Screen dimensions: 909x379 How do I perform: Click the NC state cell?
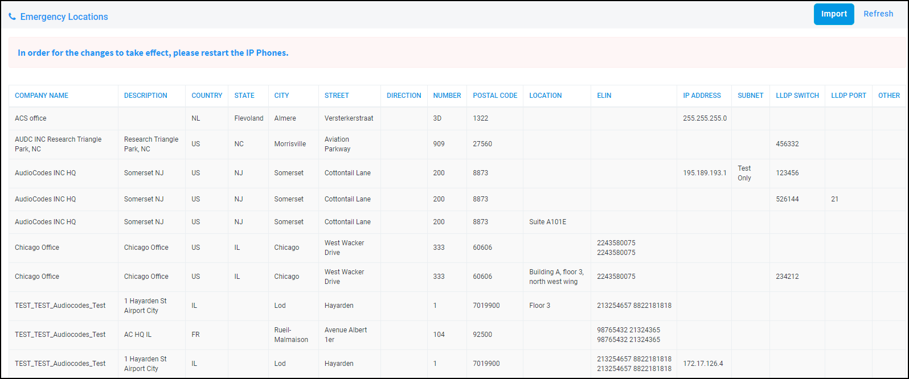pyautogui.click(x=239, y=144)
